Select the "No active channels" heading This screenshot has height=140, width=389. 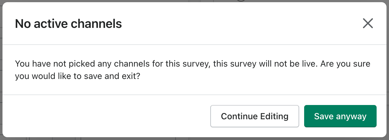coord(68,24)
